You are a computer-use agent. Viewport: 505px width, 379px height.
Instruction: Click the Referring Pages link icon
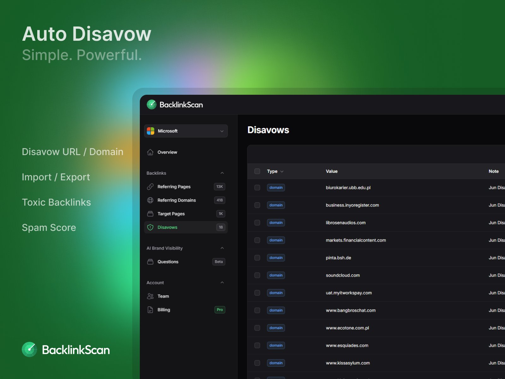[150, 187]
